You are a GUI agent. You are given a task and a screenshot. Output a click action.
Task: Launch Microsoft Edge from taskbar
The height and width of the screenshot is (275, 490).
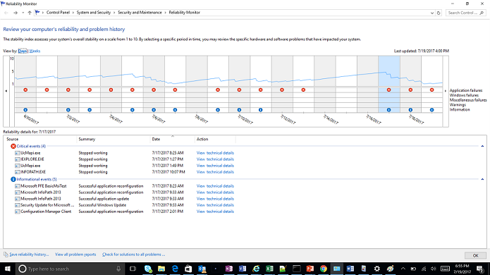(175, 269)
